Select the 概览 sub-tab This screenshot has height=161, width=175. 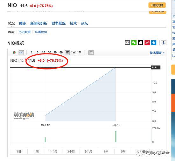pos(11,32)
